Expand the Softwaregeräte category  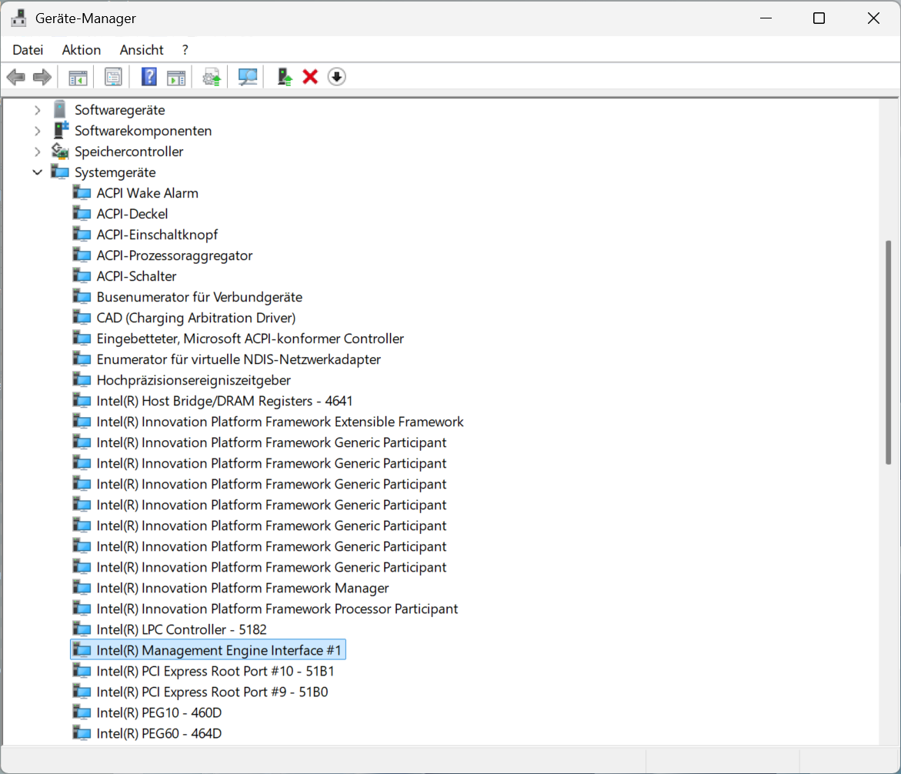click(38, 110)
